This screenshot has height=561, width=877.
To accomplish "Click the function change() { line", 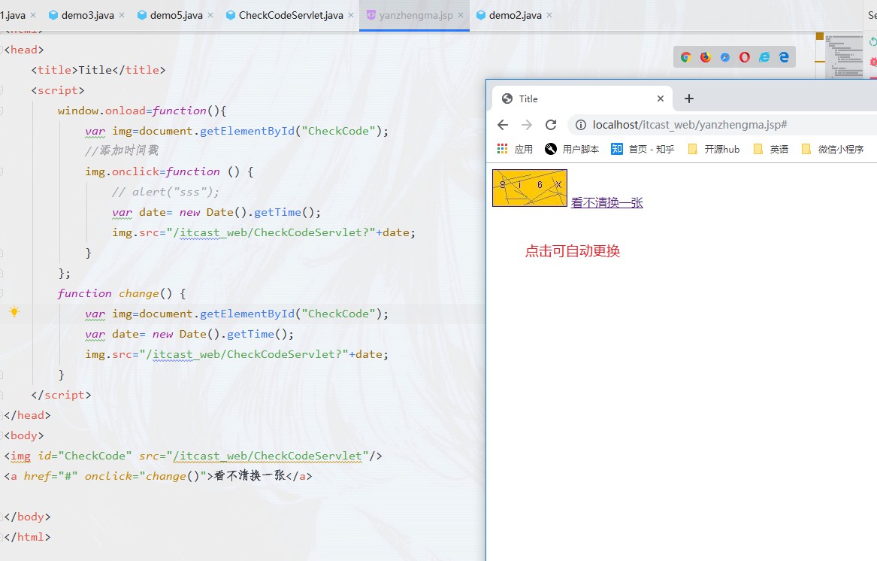I will [122, 293].
